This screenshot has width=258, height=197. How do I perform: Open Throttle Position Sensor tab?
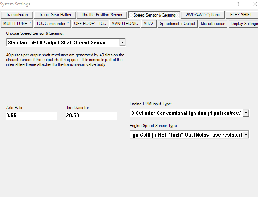click(102, 15)
